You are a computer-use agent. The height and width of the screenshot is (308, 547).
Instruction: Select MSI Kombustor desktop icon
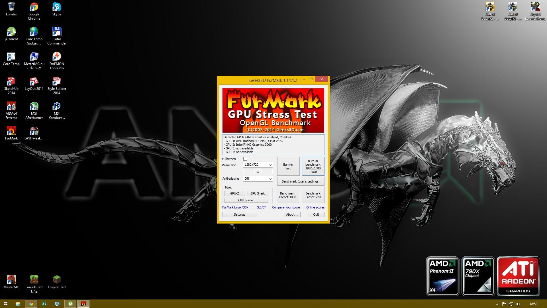pos(57,110)
